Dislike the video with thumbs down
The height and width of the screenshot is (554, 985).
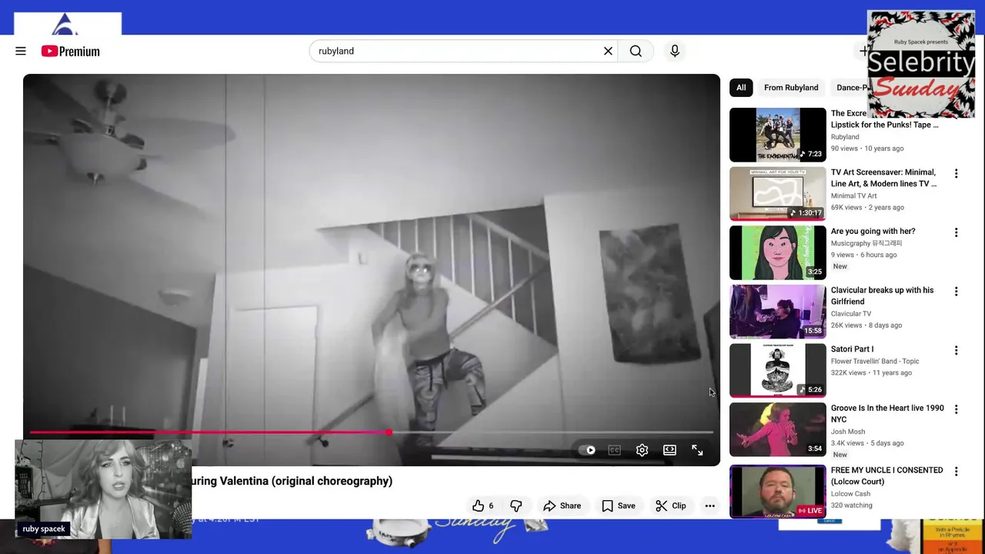tap(516, 506)
